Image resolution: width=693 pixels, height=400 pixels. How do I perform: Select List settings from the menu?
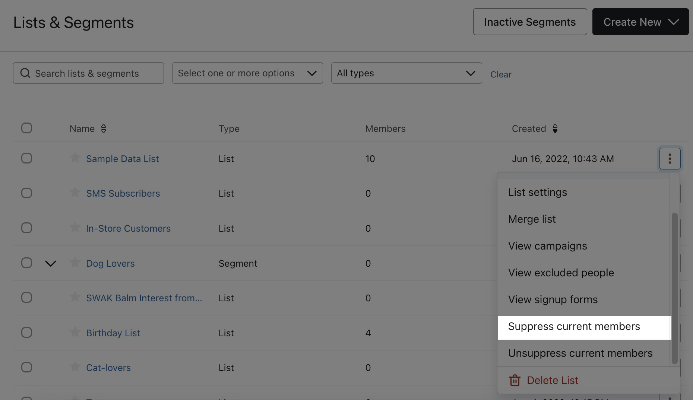point(537,192)
